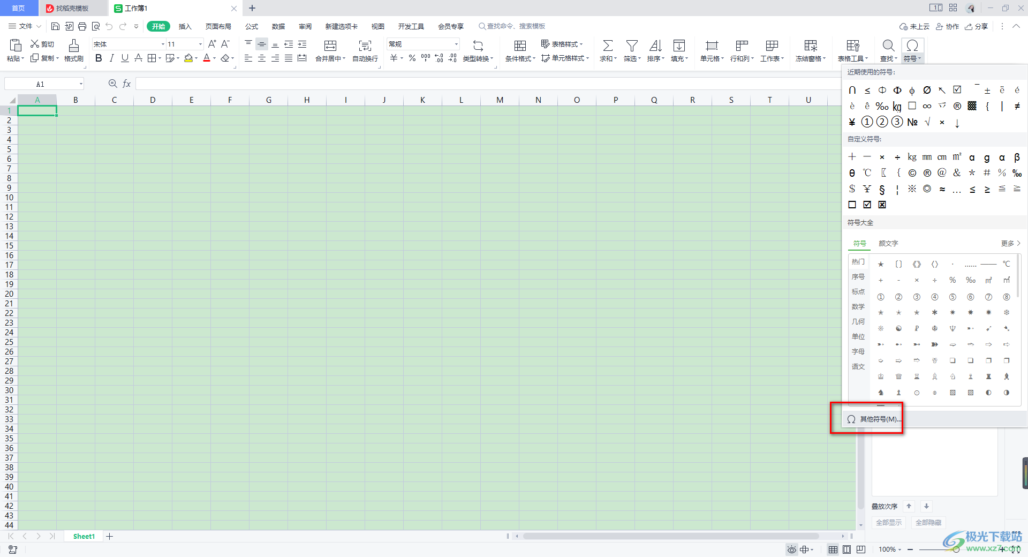
Task: Open the A1 name box dropdown
Action: [81, 84]
